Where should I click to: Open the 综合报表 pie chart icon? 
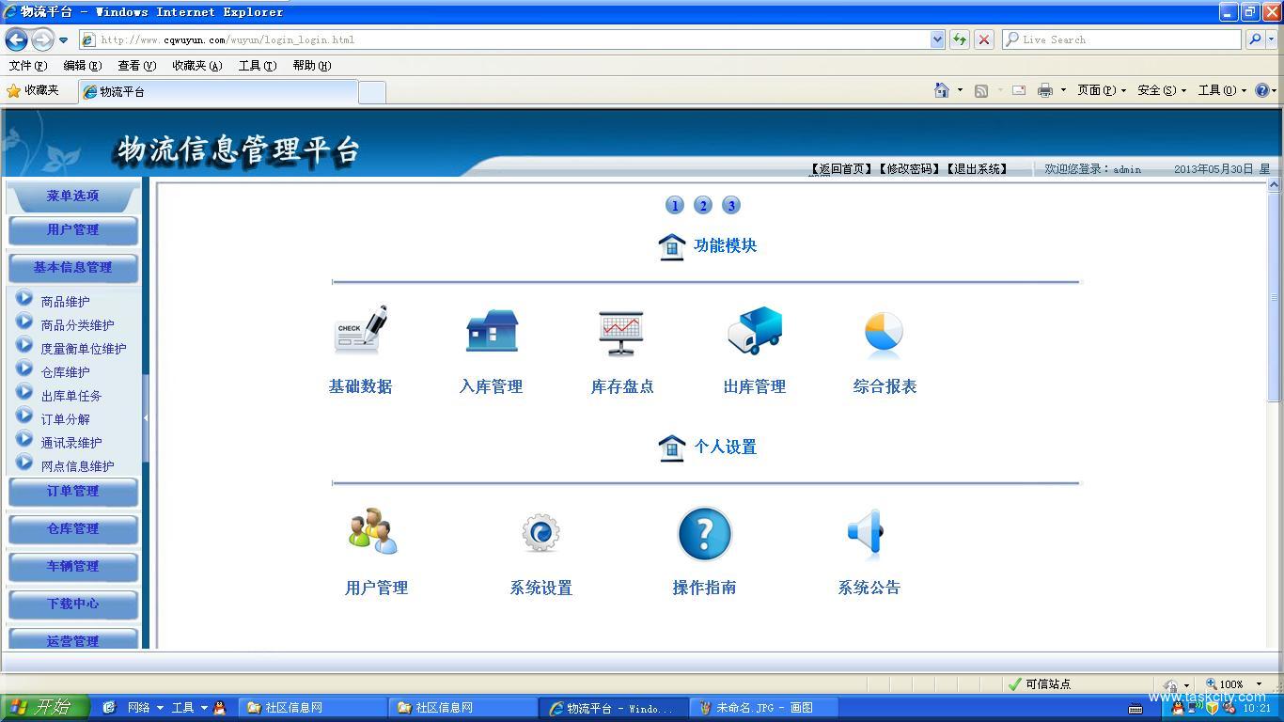click(x=884, y=331)
